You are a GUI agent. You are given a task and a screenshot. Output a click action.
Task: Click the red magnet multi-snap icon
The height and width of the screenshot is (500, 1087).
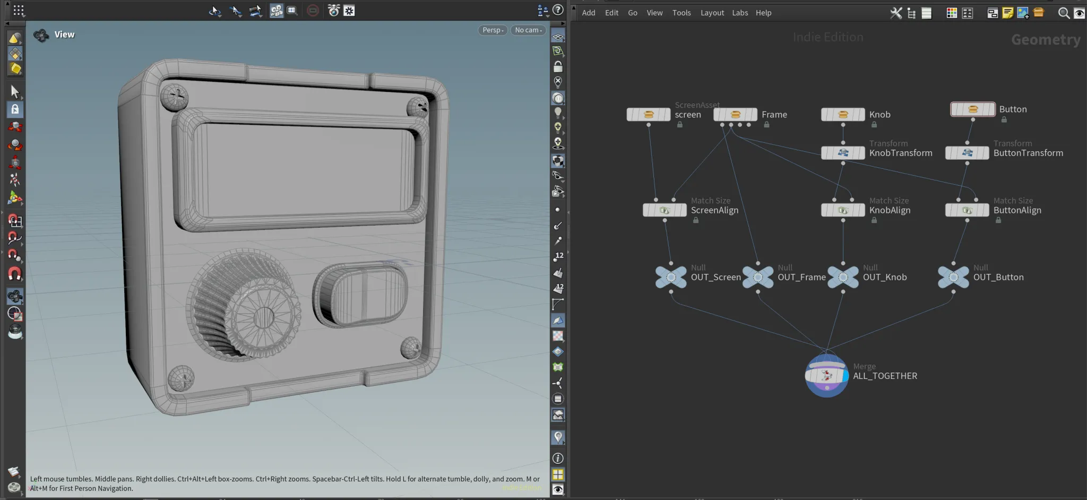pyautogui.click(x=15, y=274)
